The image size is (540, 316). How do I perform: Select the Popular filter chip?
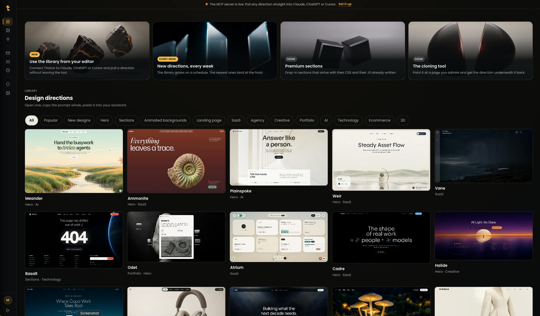(x=51, y=120)
